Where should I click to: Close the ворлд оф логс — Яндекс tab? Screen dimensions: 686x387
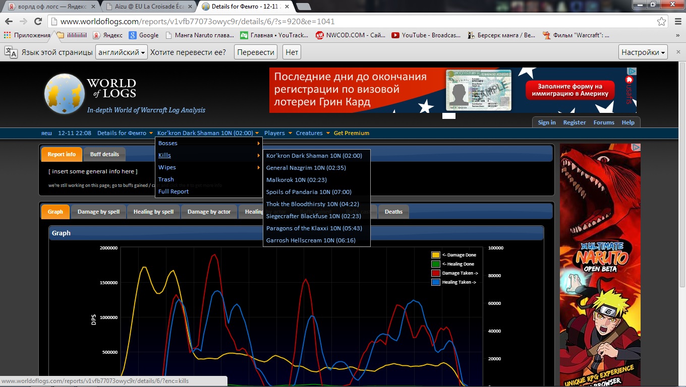click(x=93, y=7)
